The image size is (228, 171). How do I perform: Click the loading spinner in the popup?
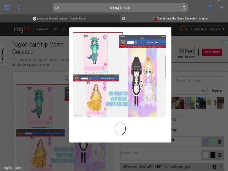click(x=120, y=128)
